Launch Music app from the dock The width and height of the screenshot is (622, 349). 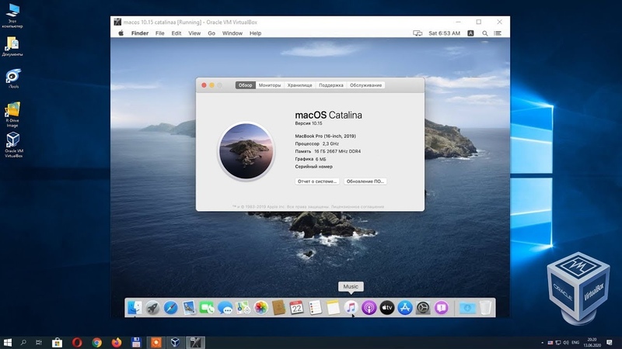click(x=351, y=308)
